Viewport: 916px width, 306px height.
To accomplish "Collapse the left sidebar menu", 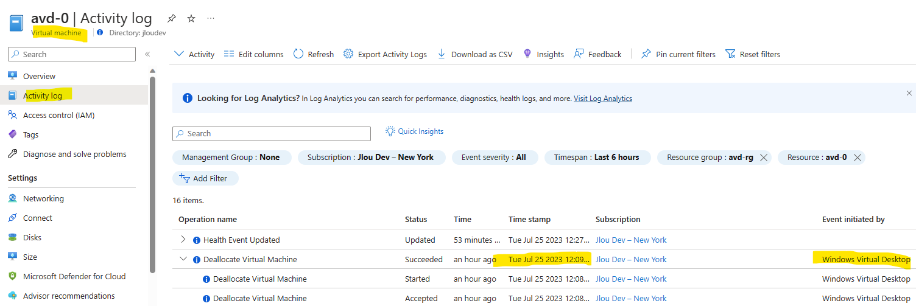I will [147, 54].
